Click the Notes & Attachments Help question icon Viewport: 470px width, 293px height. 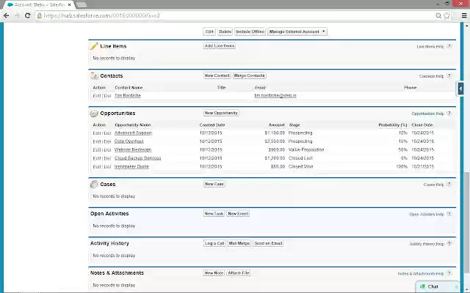click(x=449, y=273)
